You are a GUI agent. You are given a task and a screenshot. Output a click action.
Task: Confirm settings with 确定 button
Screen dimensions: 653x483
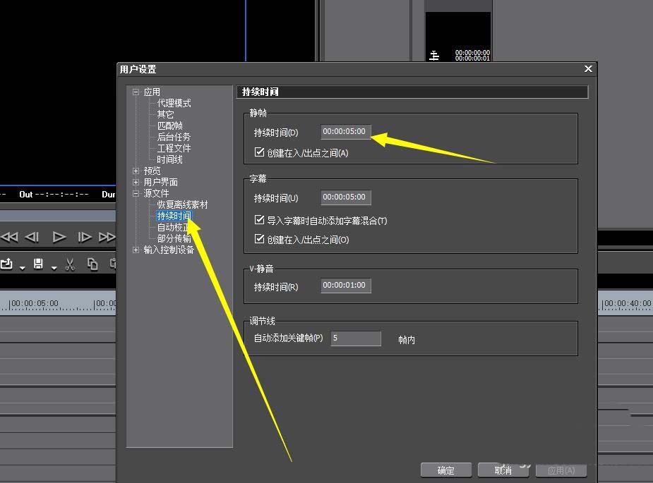(x=446, y=470)
